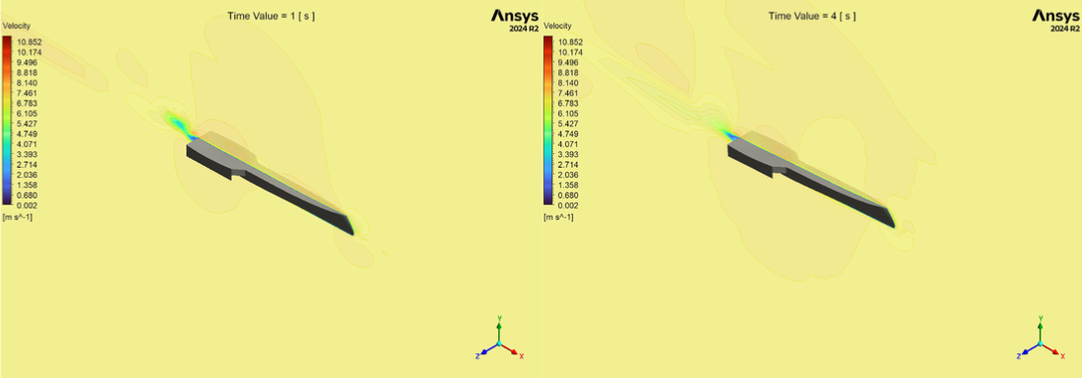The height and width of the screenshot is (378, 1082).
Task: Click the 'Velocity' legend title in the 4 s view
Action: coord(557,26)
